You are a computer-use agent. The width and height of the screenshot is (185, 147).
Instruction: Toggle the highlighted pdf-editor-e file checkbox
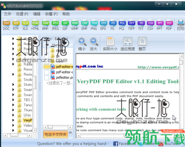click(47, 67)
